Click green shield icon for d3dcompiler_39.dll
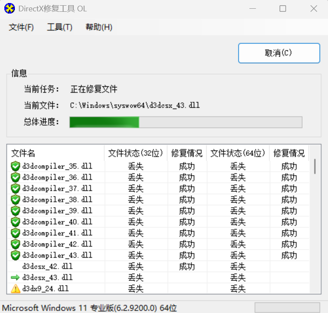Screen dimensions: 328x313 tap(15, 211)
